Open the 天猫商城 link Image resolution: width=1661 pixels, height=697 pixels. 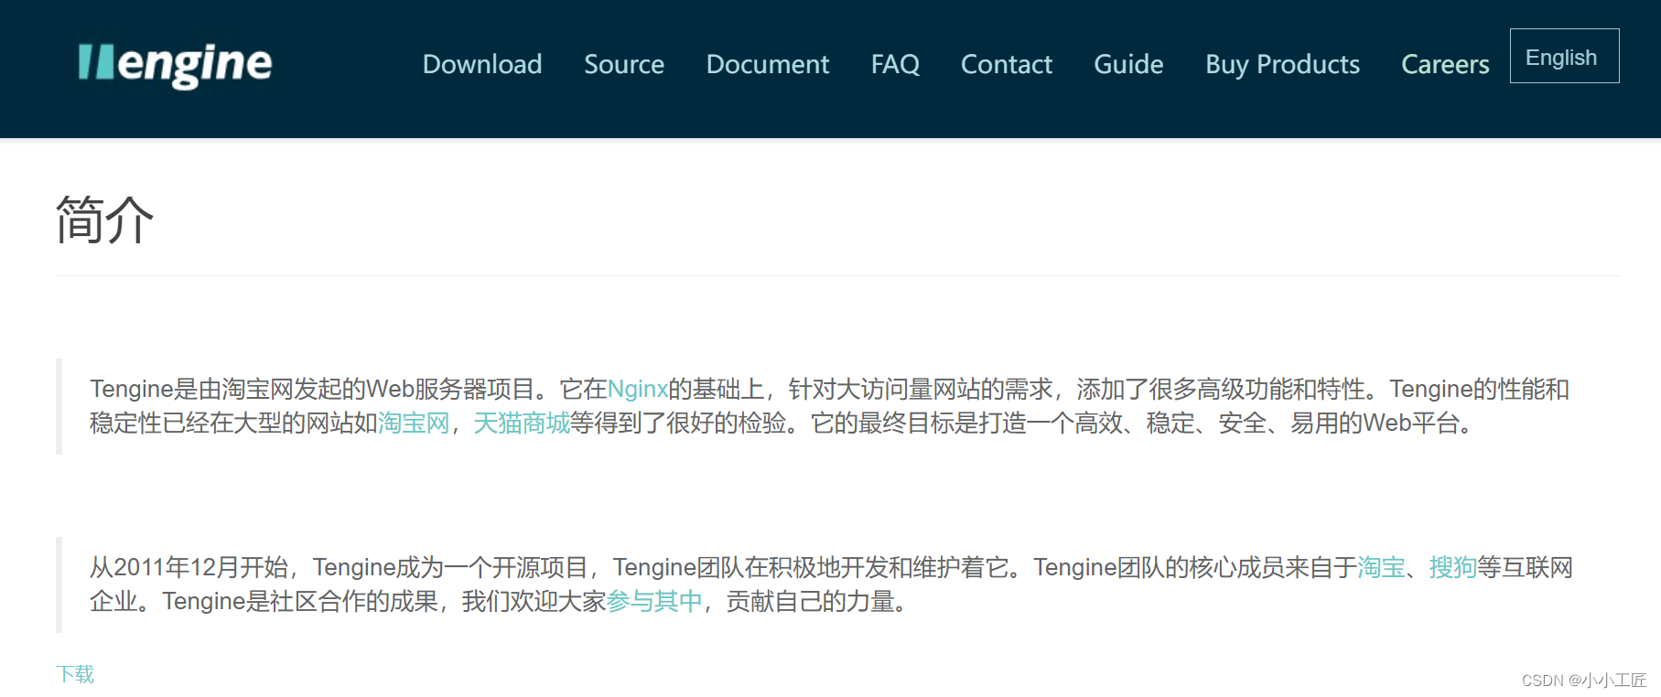(x=522, y=424)
